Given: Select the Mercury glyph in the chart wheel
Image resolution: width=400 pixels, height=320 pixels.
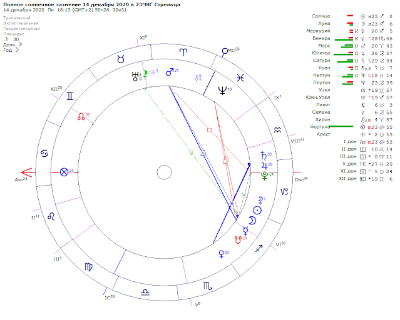Looking at the screenshot, I should [x=245, y=231].
